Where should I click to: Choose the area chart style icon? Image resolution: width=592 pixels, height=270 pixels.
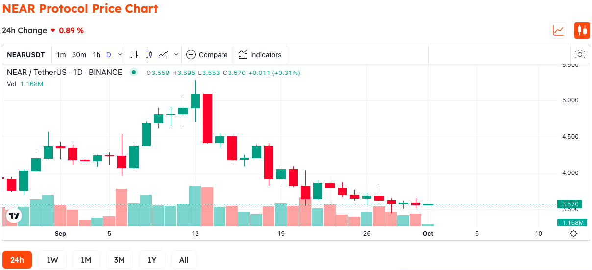point(164,54)
